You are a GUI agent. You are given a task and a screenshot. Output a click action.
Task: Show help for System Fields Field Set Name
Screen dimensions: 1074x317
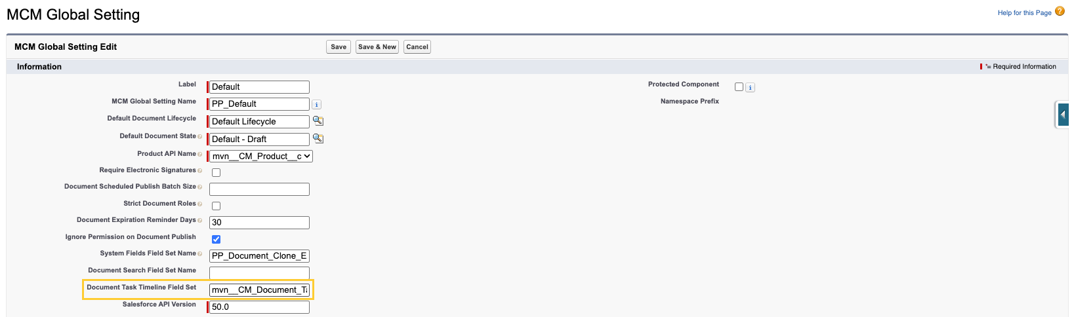click(199, 254)
